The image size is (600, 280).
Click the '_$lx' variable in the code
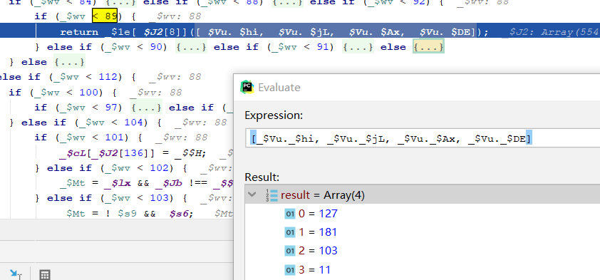118,183
